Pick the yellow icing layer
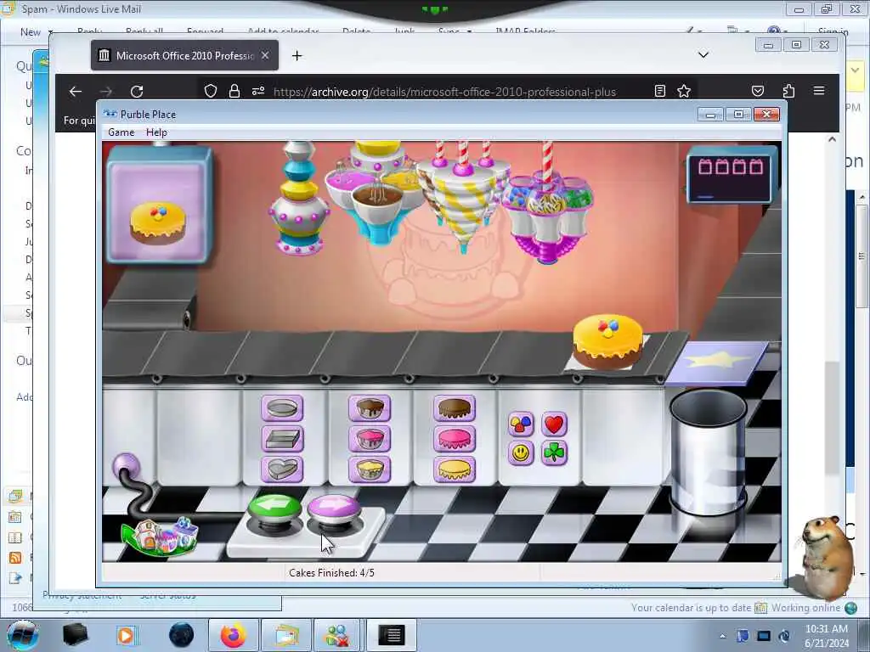This screenshot has height=652, width=870. 455,469
